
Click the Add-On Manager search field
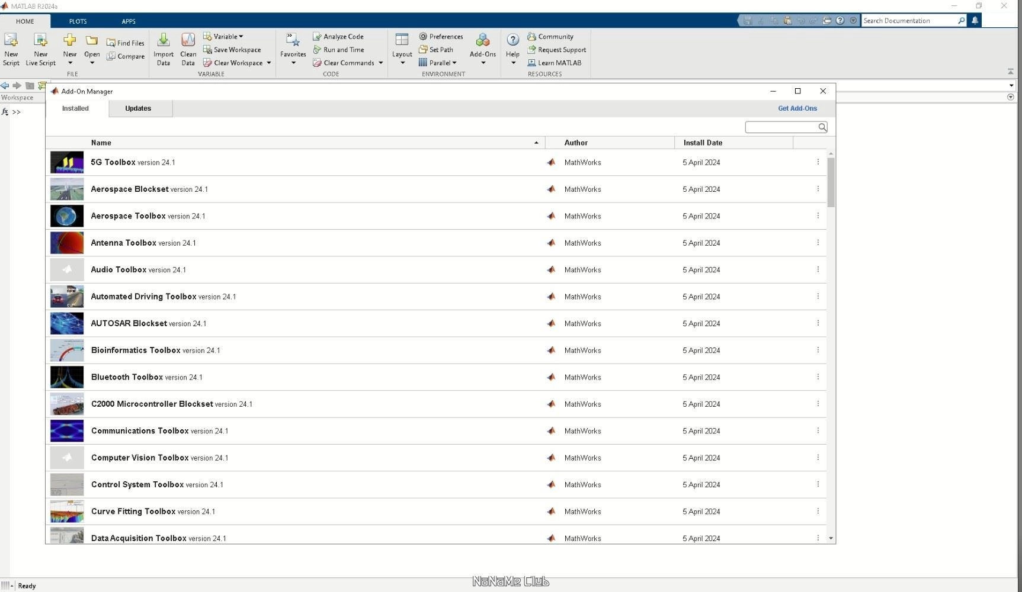(x=781, y=127)
